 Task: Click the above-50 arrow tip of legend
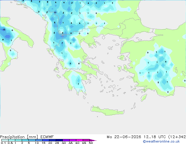(93, 140)
